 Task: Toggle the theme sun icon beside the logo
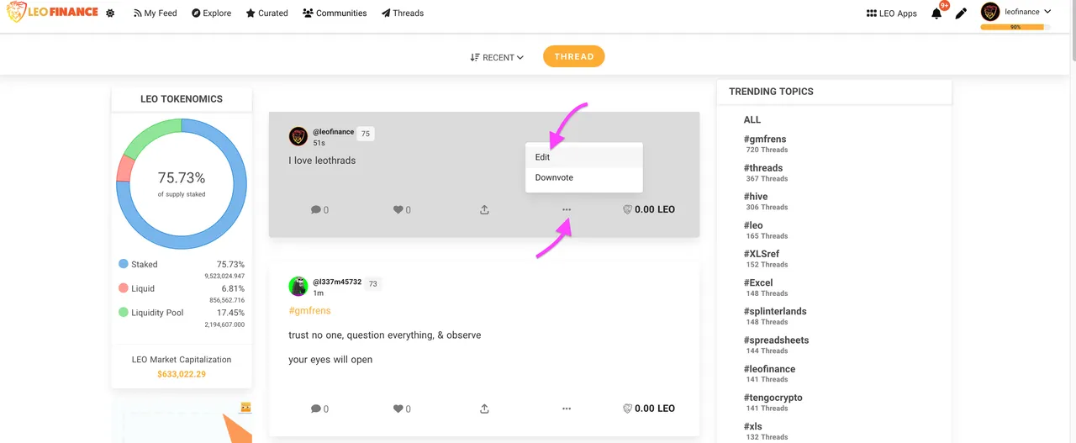click(x=110, y=13)
